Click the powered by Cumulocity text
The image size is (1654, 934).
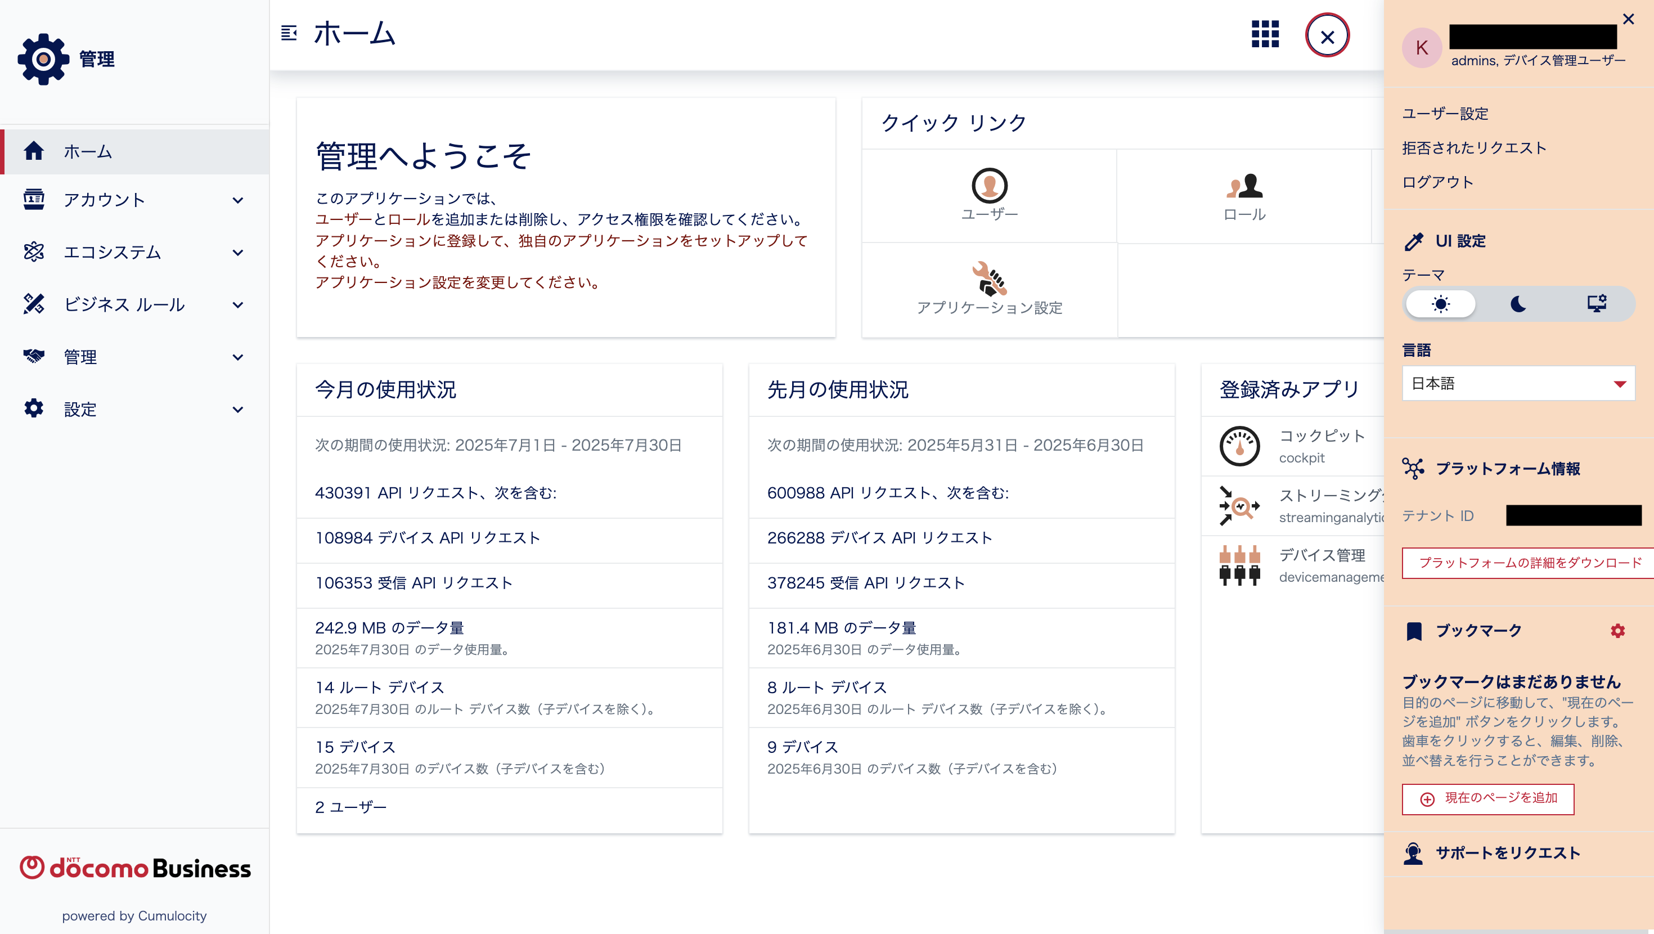(x=134, y=915)
